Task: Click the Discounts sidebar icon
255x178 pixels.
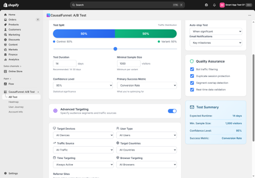Action: click(x=6, y=40)
